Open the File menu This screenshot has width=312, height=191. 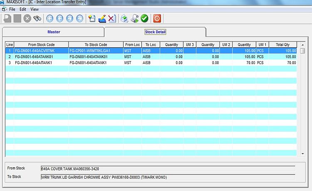click(x=12, y=9)
